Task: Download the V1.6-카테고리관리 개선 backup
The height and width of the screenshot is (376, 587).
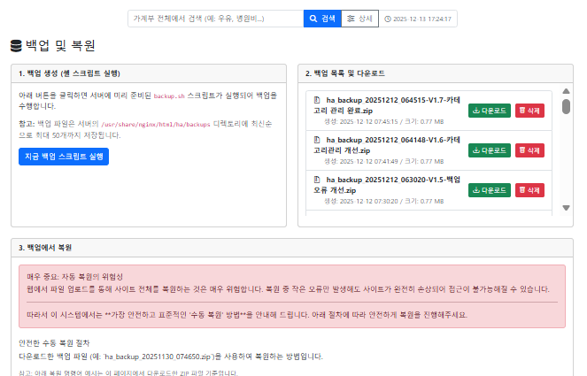Action: 490,150
